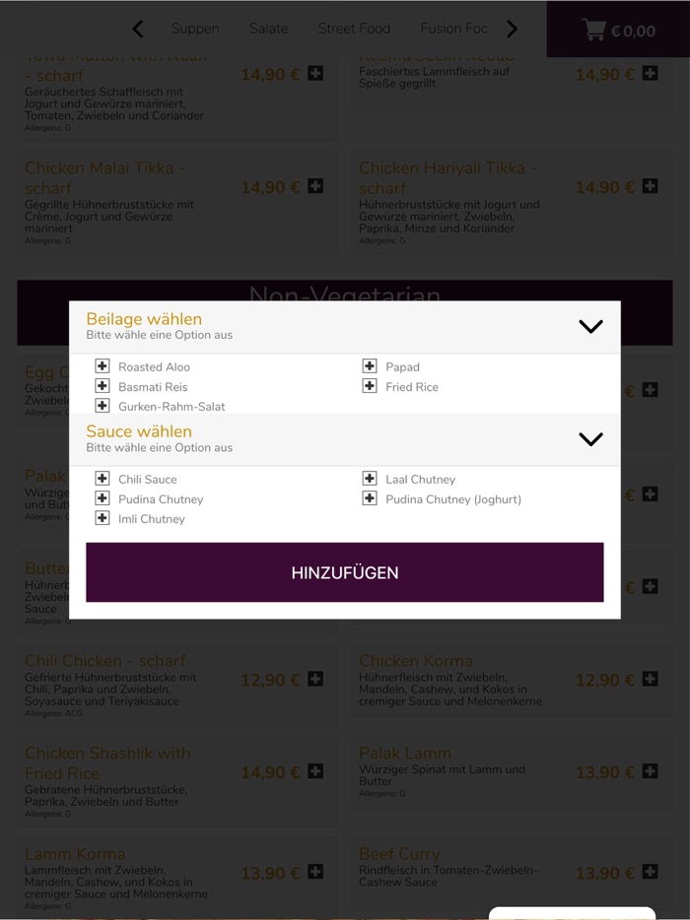The width and height of the screenshot is (690, 920).
Task: Open the Street Food category tab
Action: tap(354, 29)
